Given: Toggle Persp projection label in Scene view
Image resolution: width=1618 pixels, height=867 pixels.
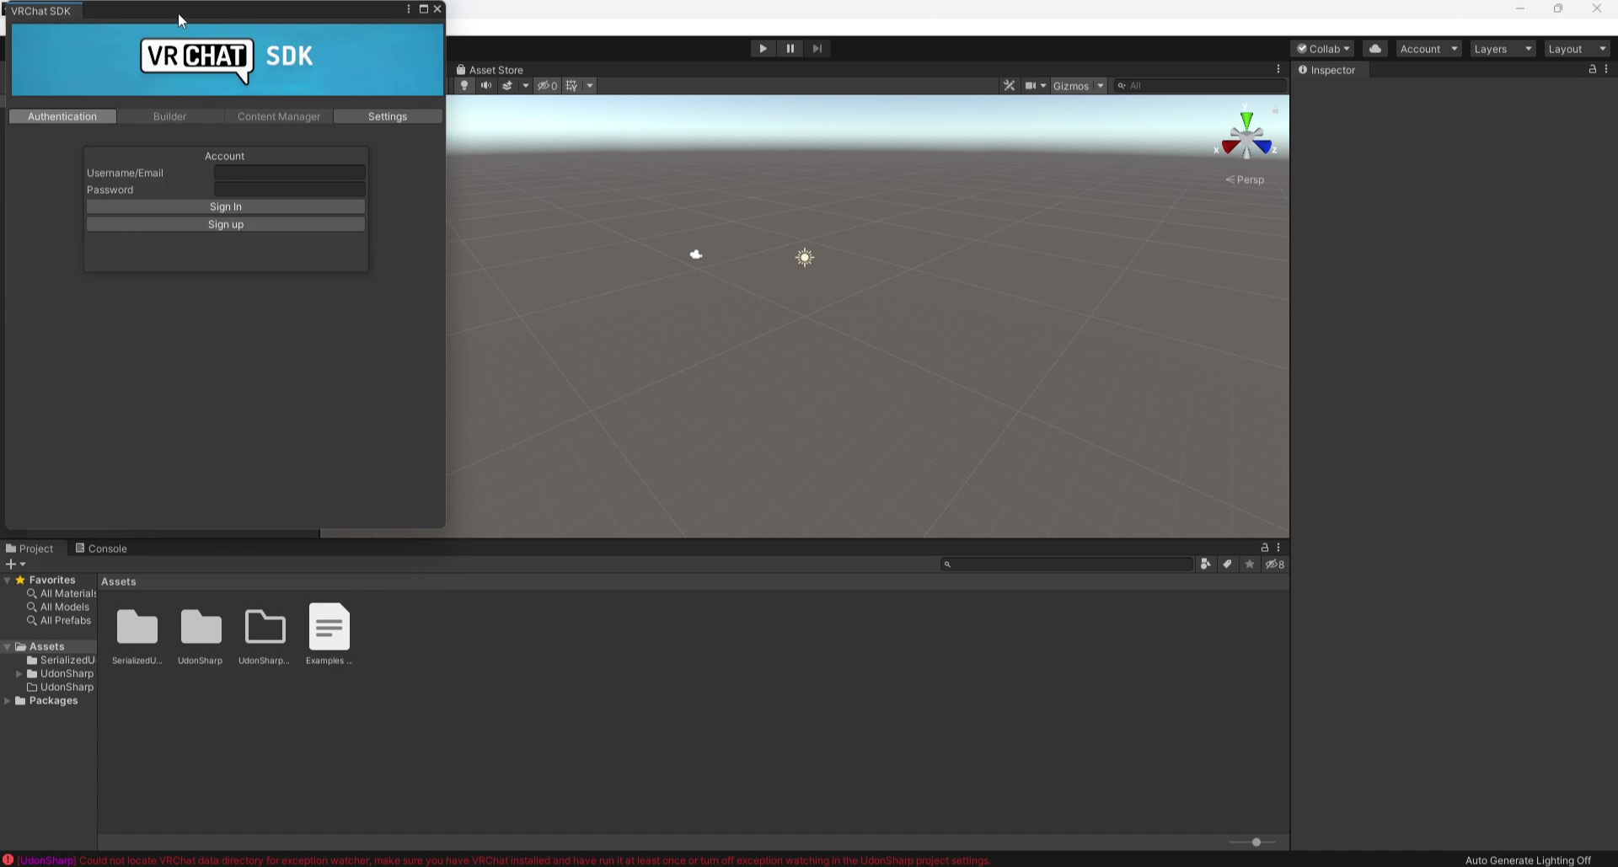Looking at the screenshot, I should pyautogui.click(x=1246, y=179).
